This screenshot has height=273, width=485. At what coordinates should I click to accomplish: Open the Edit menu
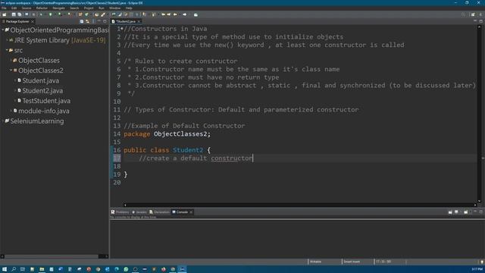[14, 8]
